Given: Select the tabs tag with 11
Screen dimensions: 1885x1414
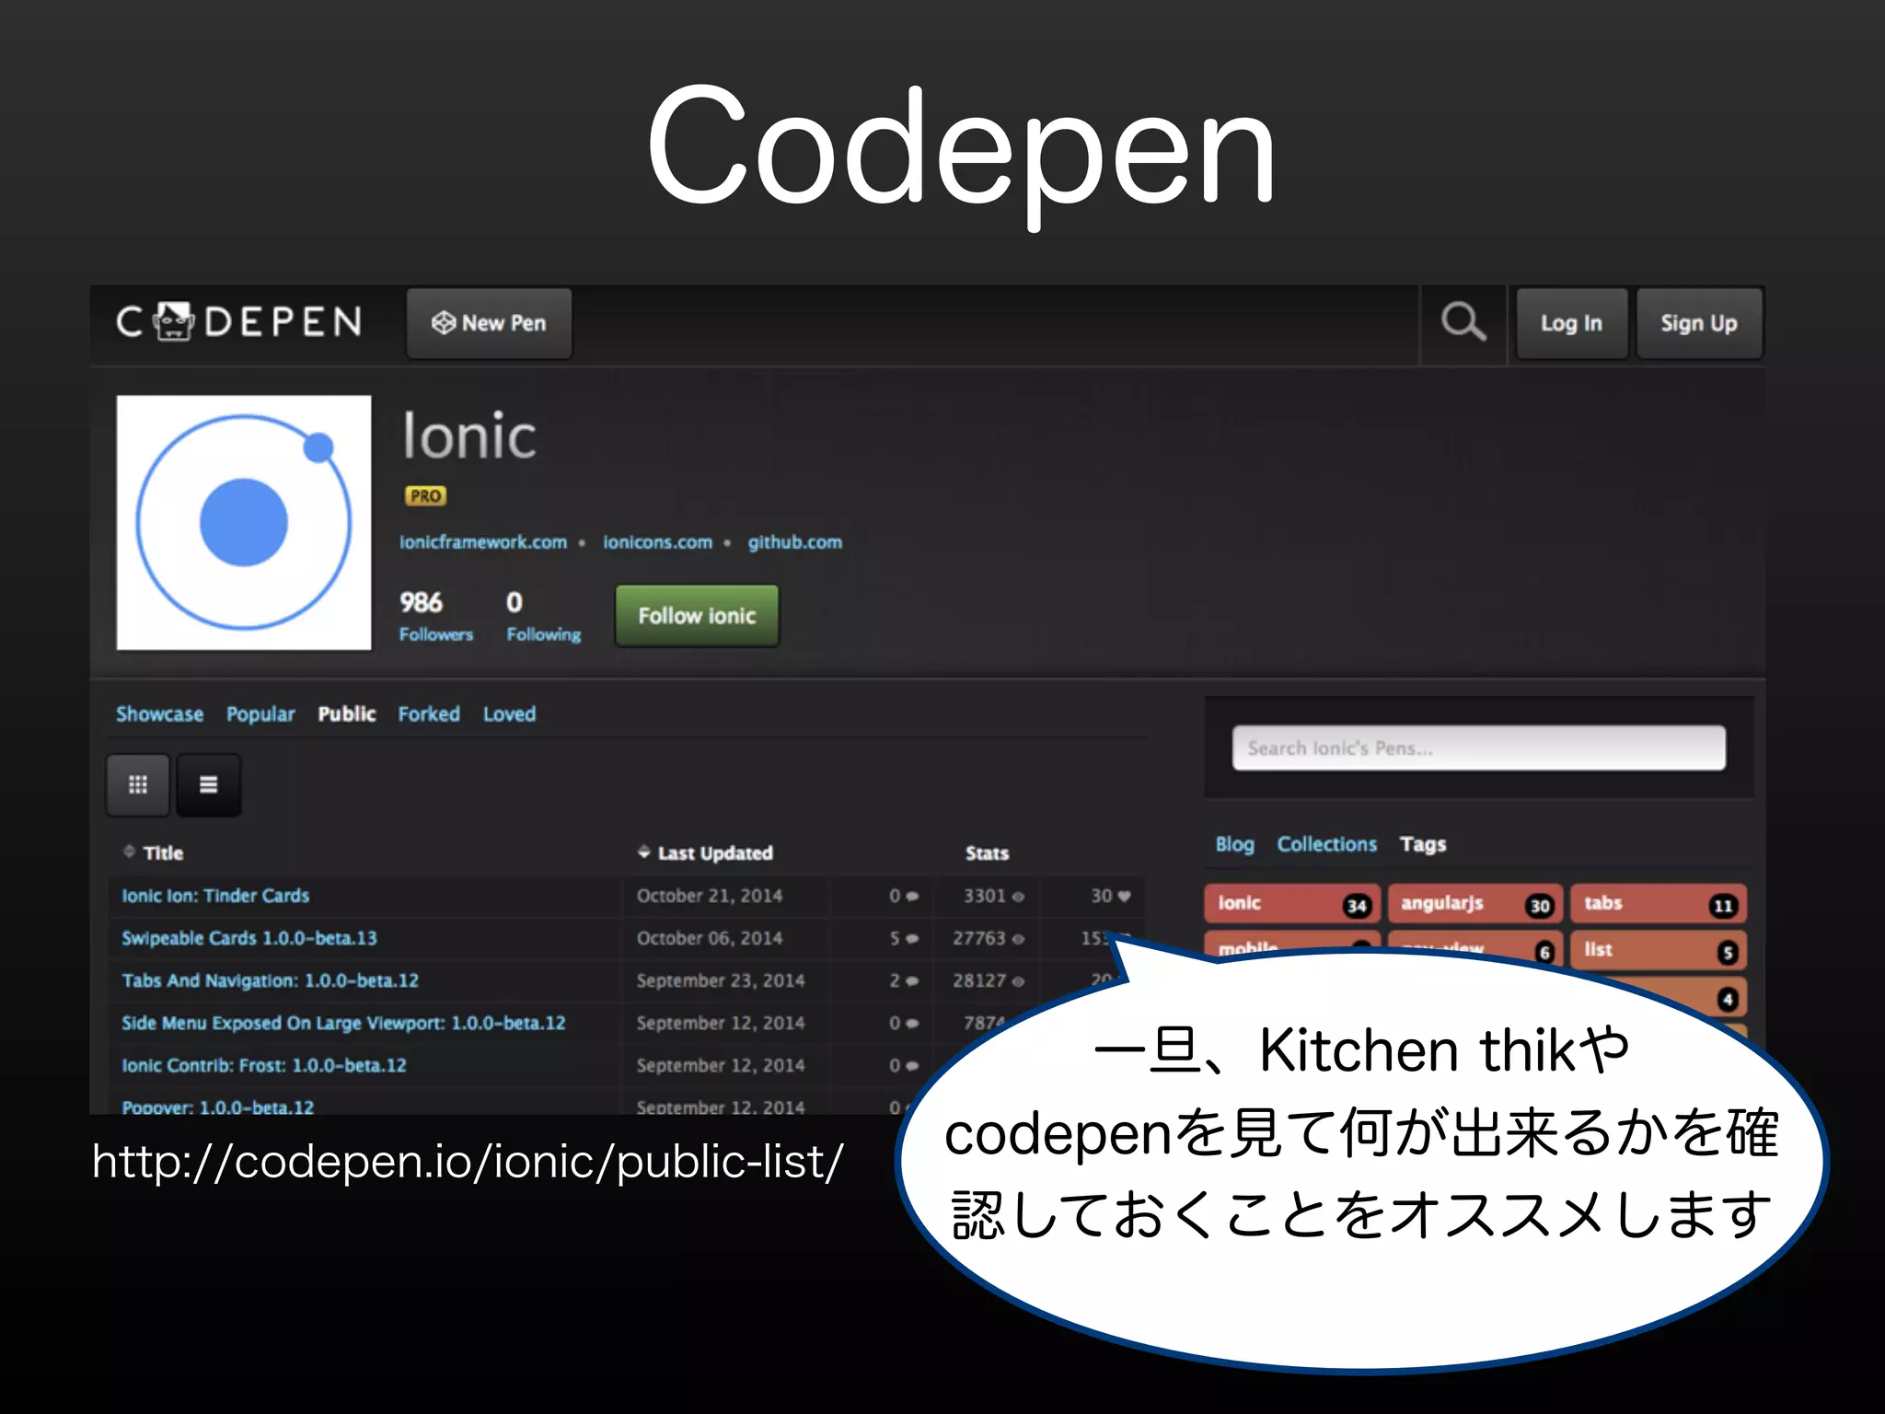Looking at the screenshot, I should tap(1659, 904).
